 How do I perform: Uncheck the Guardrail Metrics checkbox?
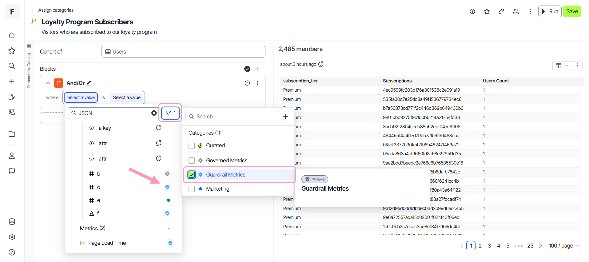click(192, 175)
